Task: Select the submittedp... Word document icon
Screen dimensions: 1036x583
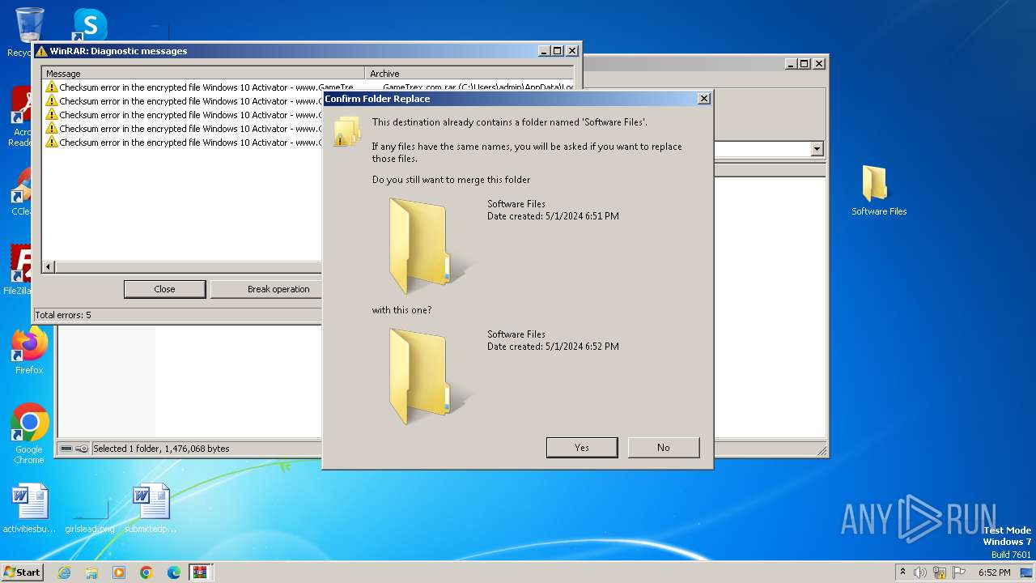Action: [151, 509]
